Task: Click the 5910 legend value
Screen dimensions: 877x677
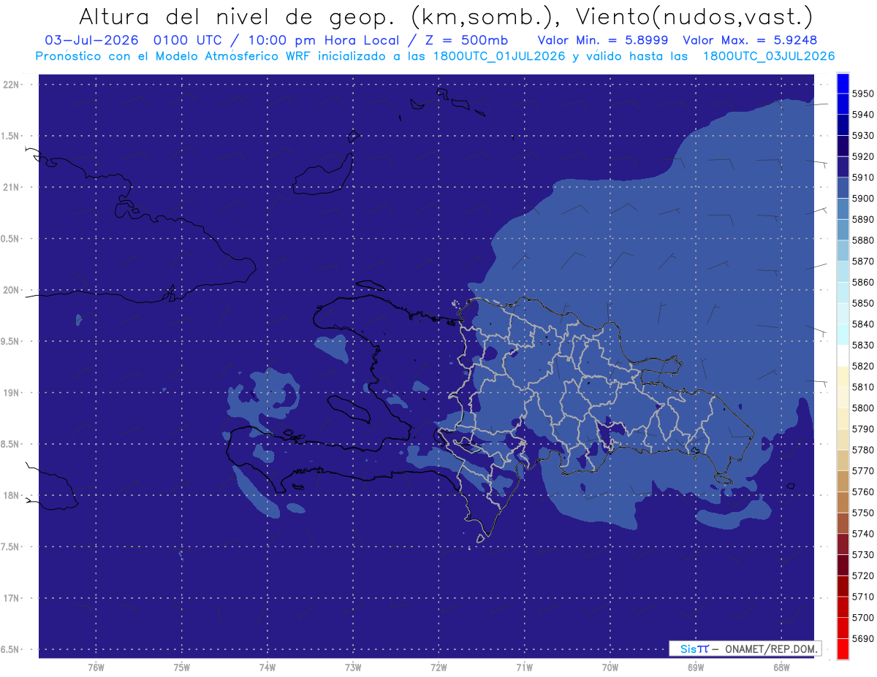Action: point(862,177)
